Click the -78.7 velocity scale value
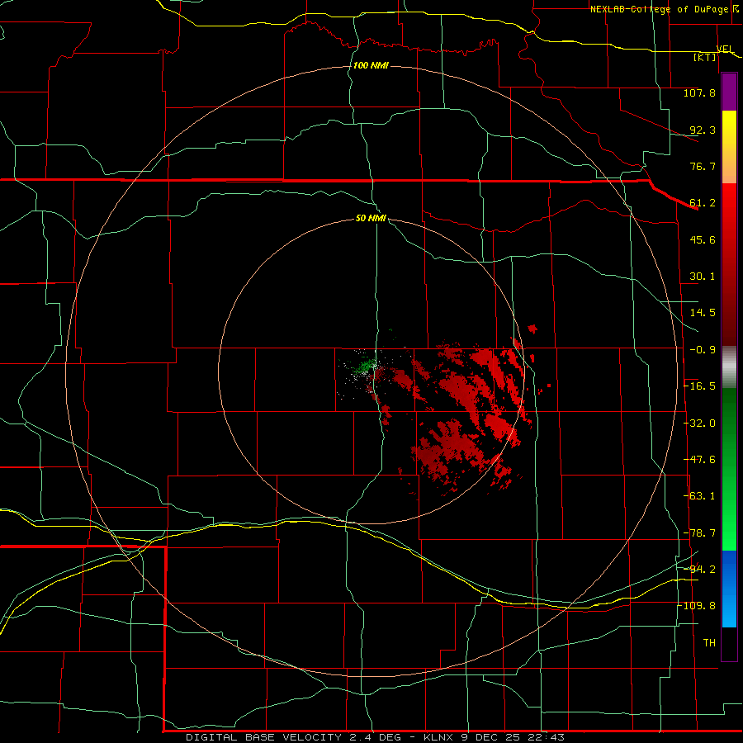The width and height of the screenshot is (743, 743). (x=699, y=533)
